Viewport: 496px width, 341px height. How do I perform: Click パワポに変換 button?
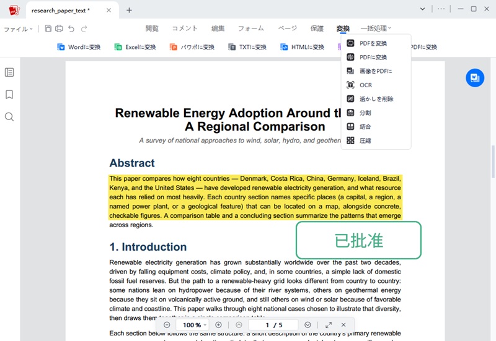click(x=192, y=47)
